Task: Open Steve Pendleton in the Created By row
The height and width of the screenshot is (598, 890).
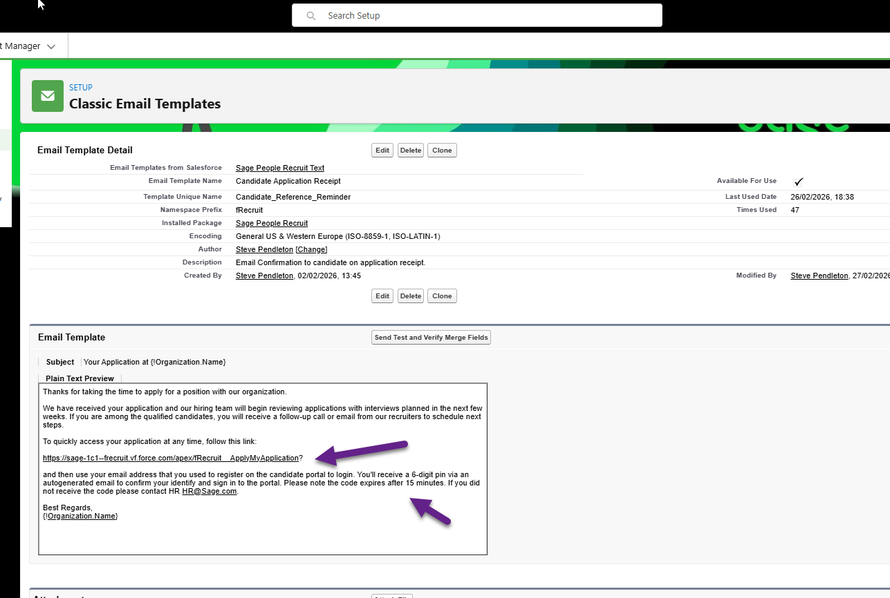Action: click(264, 276)
